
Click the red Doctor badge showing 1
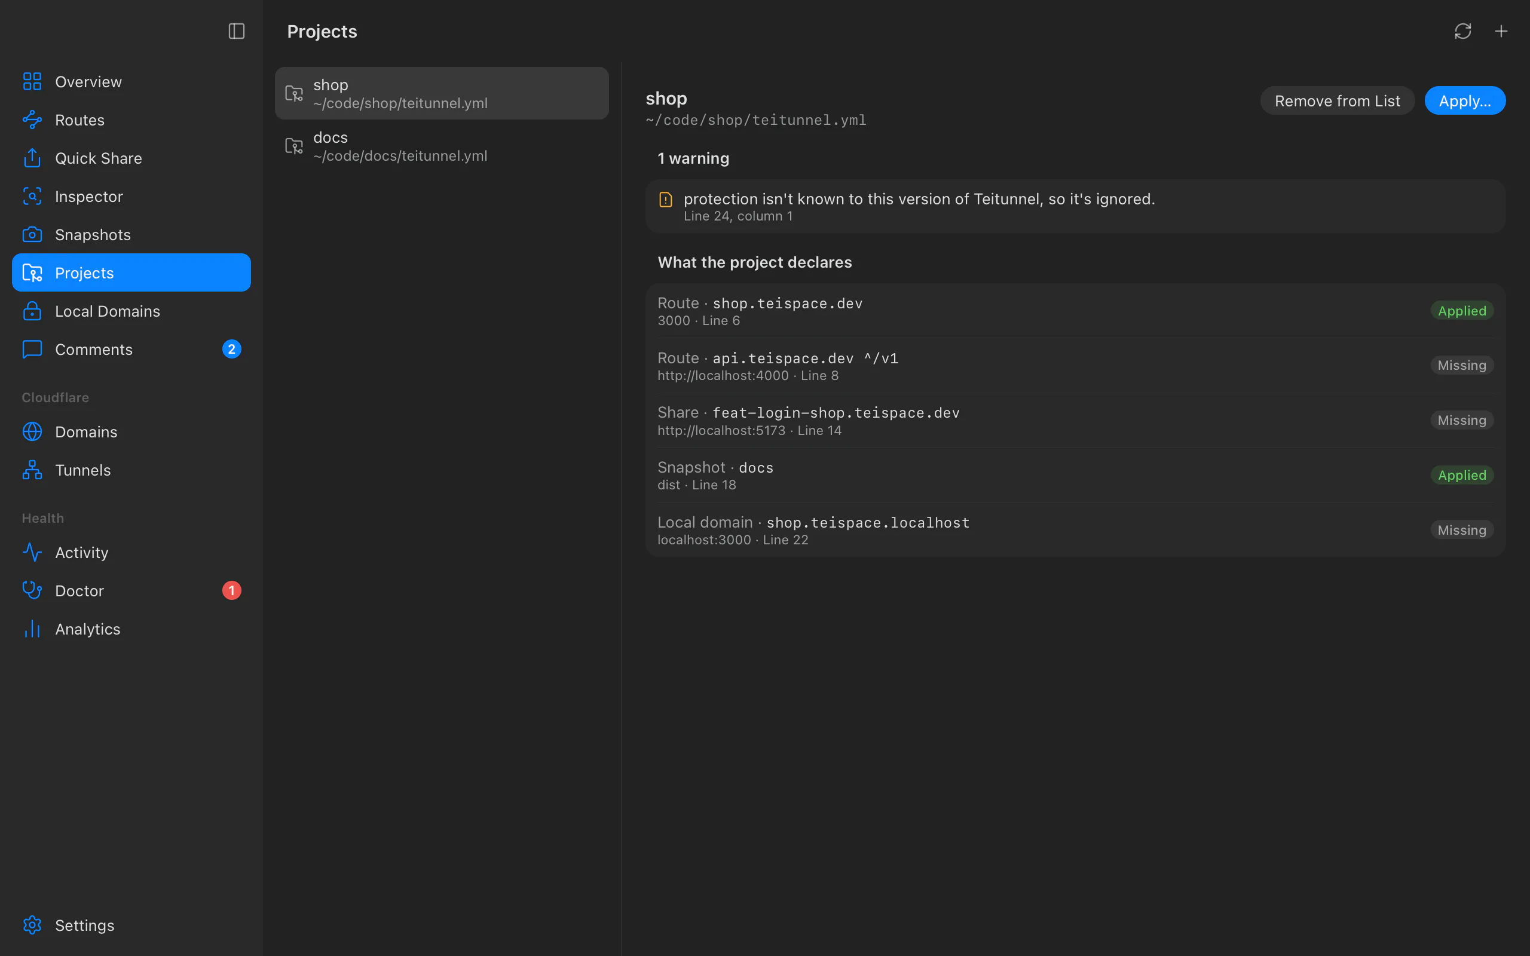(x=231, y=590)
